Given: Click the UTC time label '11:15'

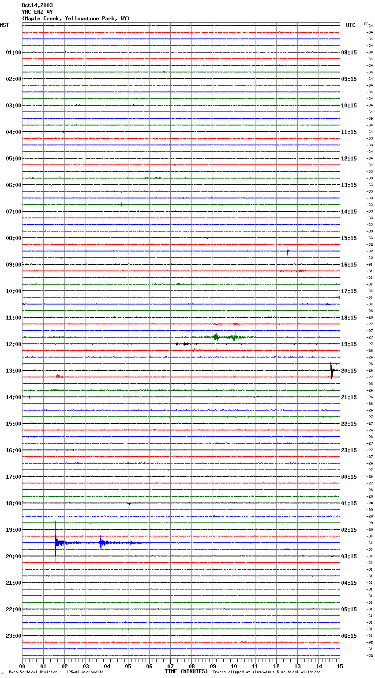Looking at the screenshot, I should (x=349, y=132).
